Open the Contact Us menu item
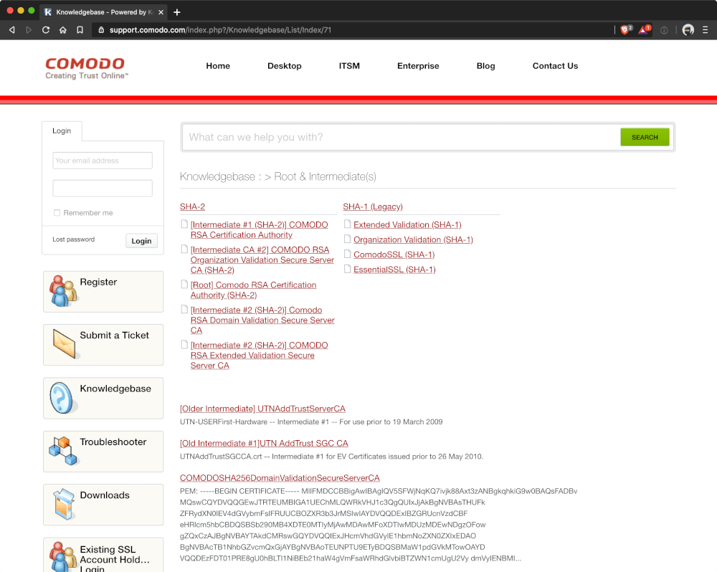717x572 pixels. [555, 66]
